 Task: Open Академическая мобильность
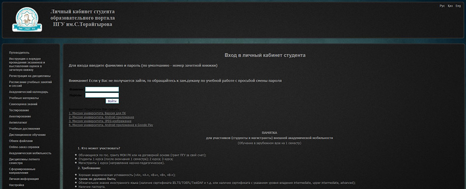(x=30, y=153)
